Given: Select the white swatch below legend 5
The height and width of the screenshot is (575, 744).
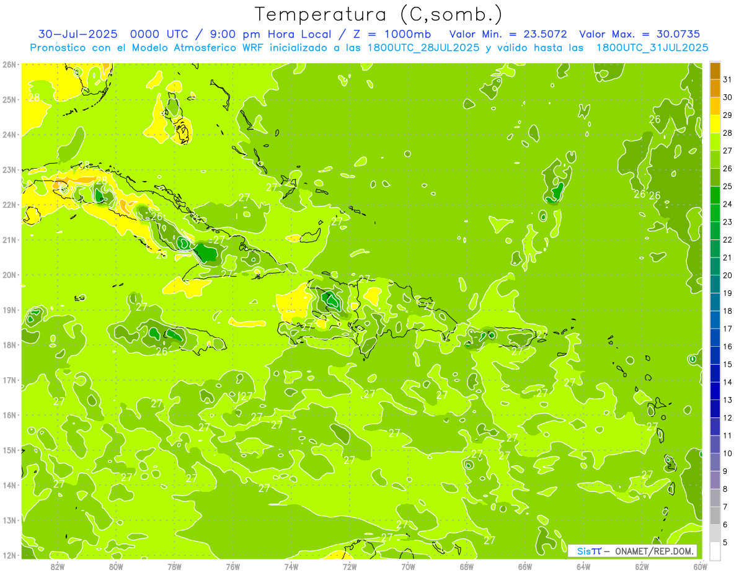Looking at the screenshot, I should 715,551.
